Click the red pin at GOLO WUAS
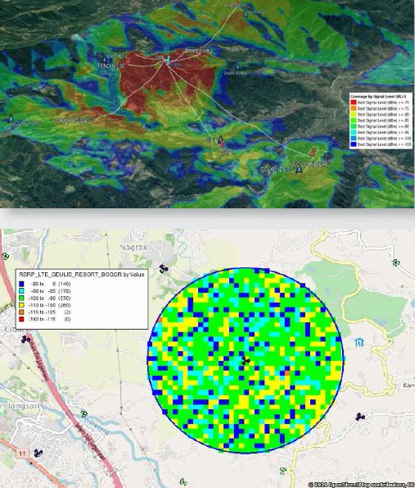This screenshot has height=488, width=415. [x=96, y=113]
